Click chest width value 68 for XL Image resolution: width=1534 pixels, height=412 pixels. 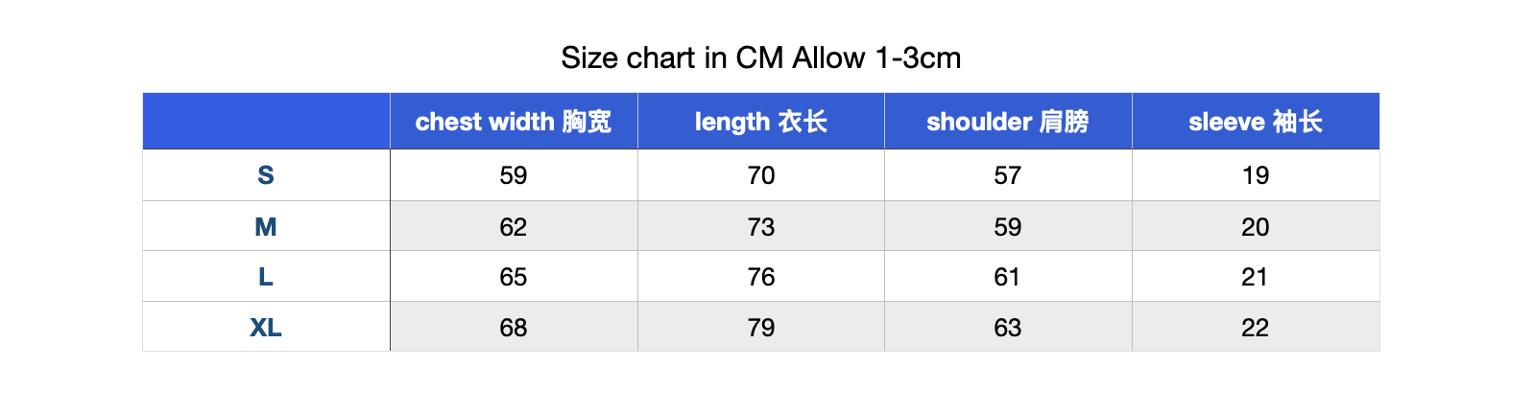[514, 328]
